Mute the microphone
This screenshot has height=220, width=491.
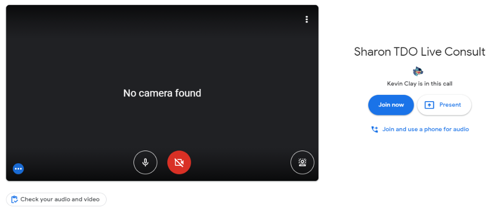click(x=145, y=162)
